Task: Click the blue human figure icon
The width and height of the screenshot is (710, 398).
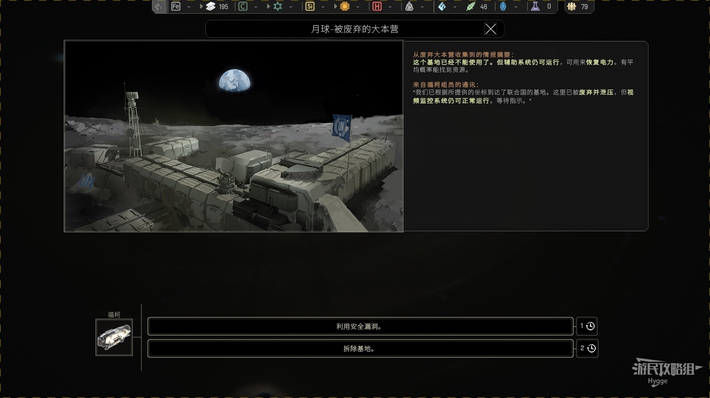Action: click(x=503, y=6)
